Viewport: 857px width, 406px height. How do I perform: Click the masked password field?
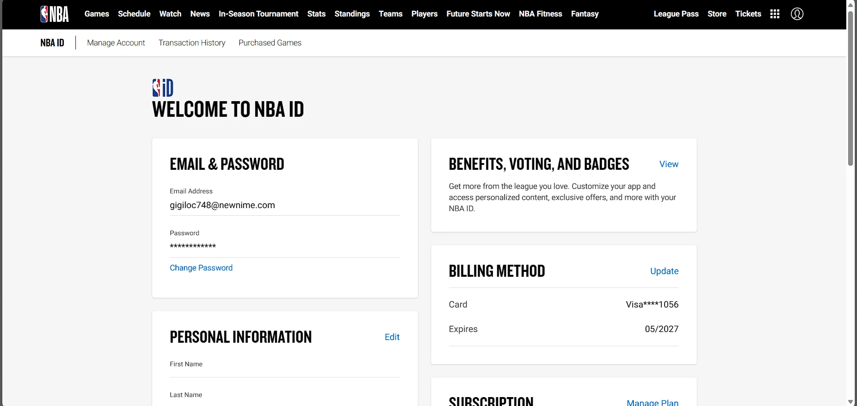[285, 246]
